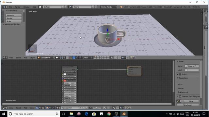This screenshot has width=209, height=117.
Task: Open the scene browse icon
Action: click(x=71, y=7)
